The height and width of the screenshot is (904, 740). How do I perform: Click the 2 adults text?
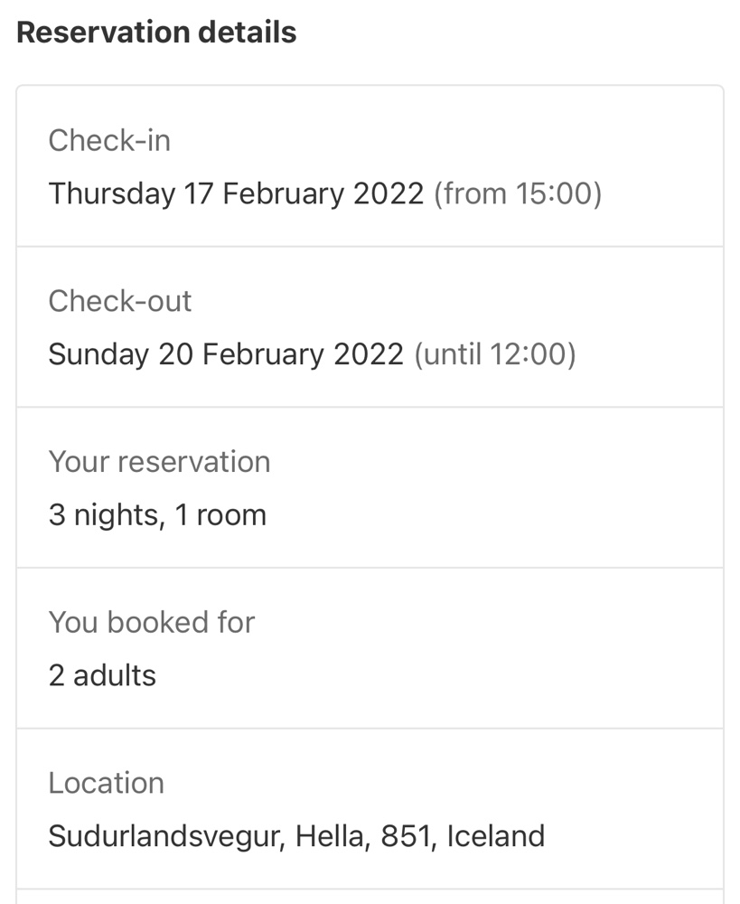[102, 675]
